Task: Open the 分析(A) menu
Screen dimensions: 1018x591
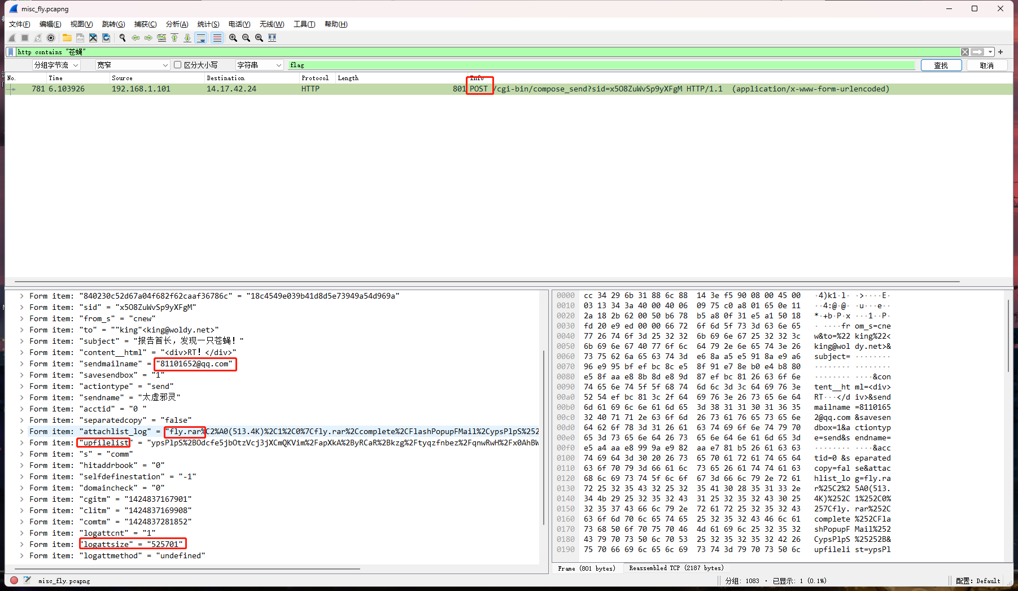Action: (x=177, y=24)
